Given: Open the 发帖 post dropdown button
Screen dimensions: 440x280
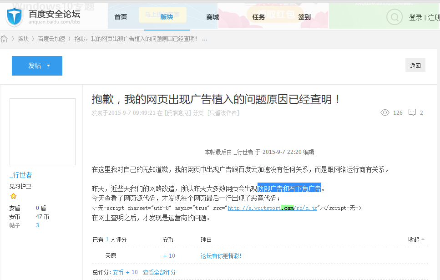Looking at the screenshot, I should tap(37, 66).
